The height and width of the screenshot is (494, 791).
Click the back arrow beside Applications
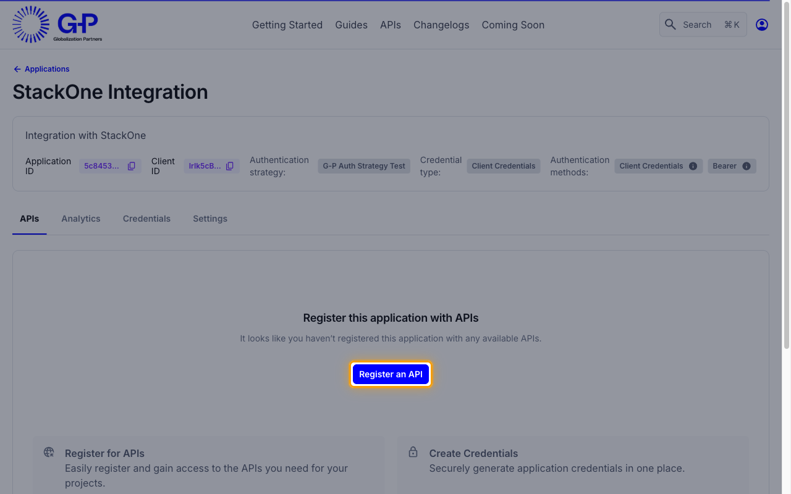[17, 69]
